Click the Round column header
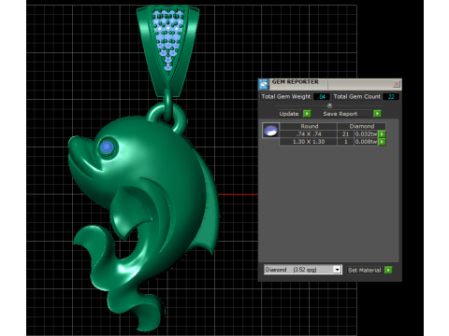449x336 pixels. (309, 126)
